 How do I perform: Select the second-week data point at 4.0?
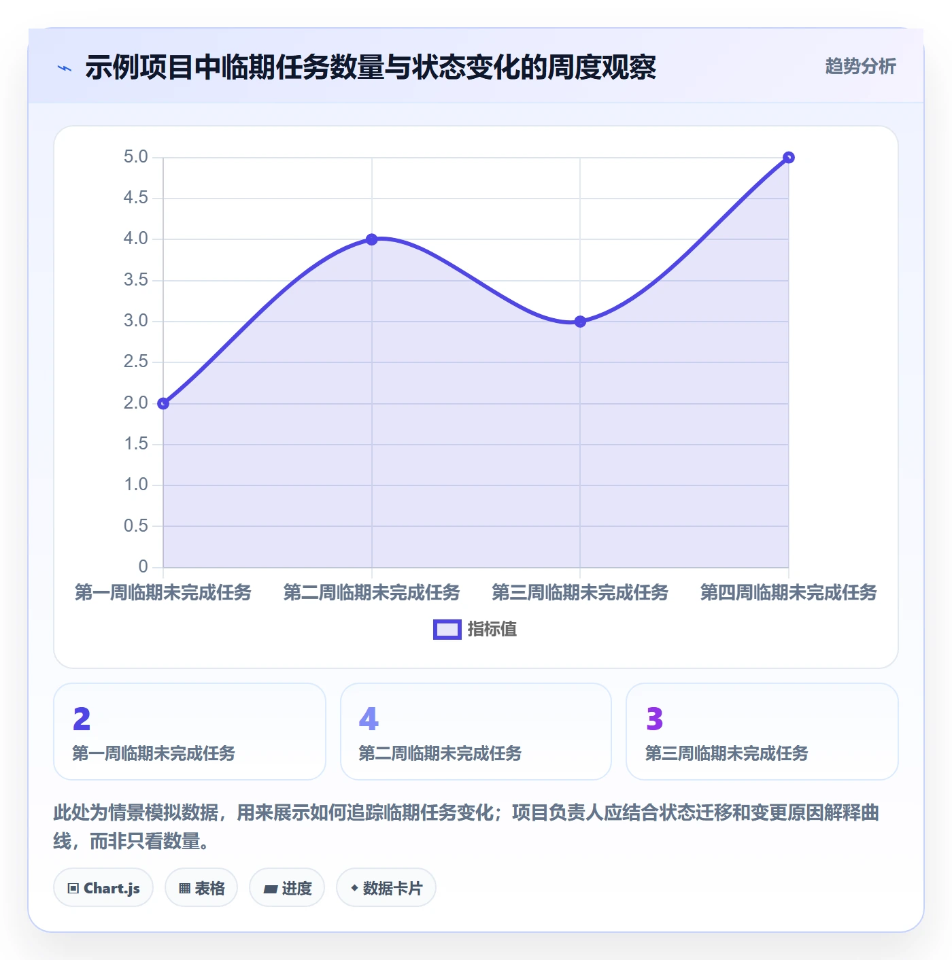[371, 239]
